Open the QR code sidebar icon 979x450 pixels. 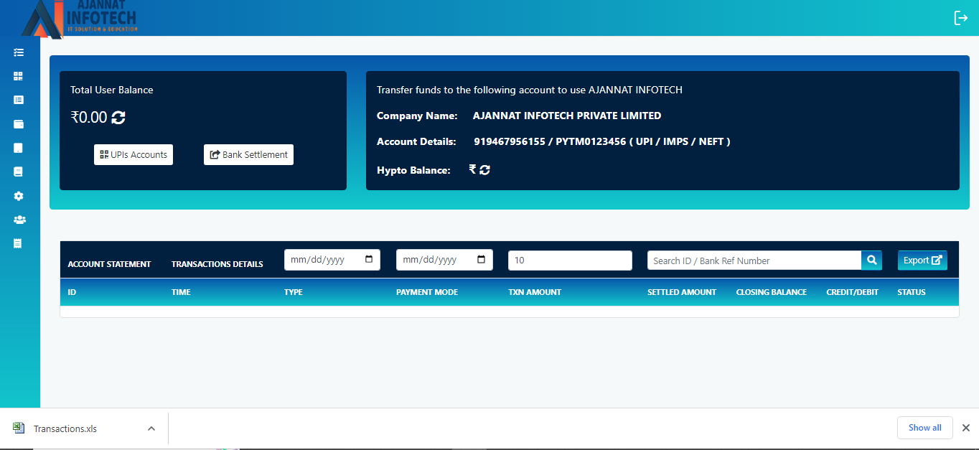(x=19, y=76)
